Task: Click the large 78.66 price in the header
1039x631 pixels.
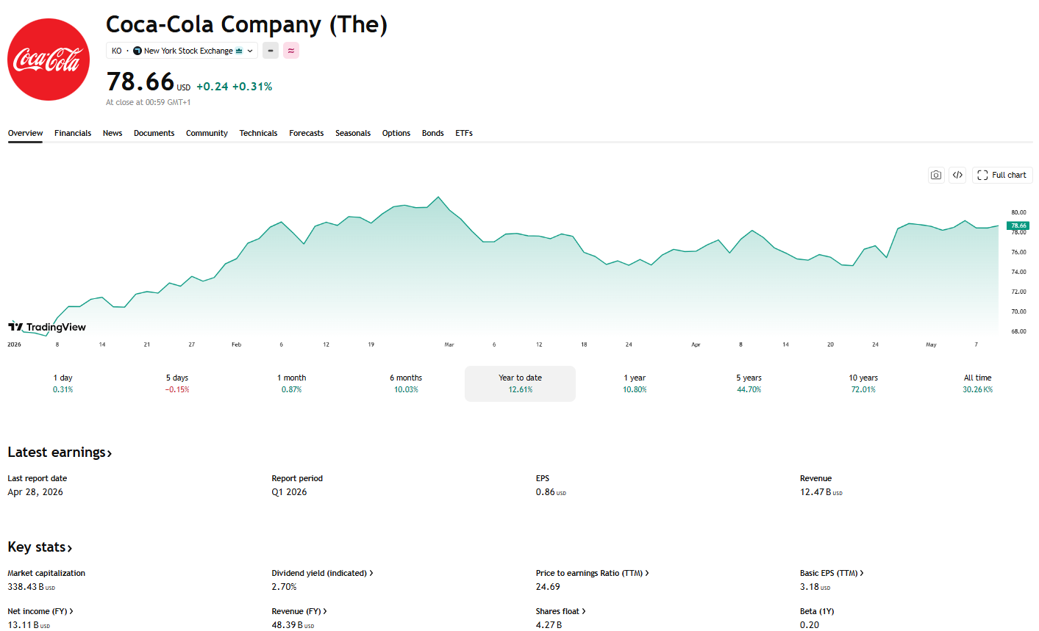Action: click(x=140, y=82)
